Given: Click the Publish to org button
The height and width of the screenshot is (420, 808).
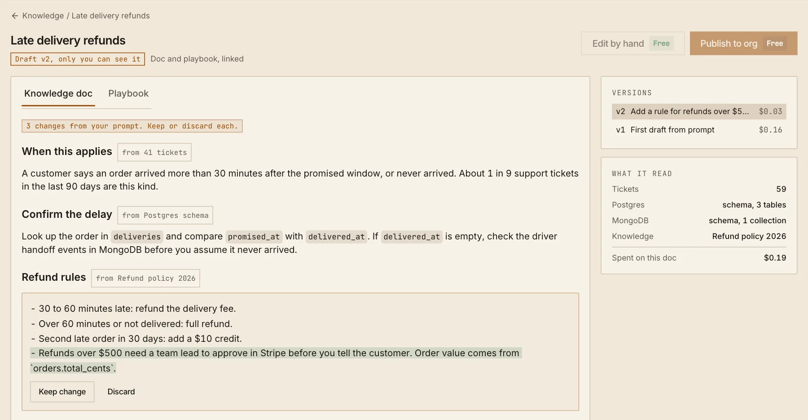Looking at the screenshot, I should (743, 44).
